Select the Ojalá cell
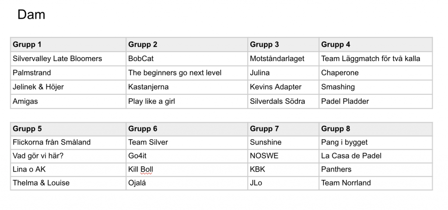Viewport: 448px width, 210px height. [x=187, y=183]
